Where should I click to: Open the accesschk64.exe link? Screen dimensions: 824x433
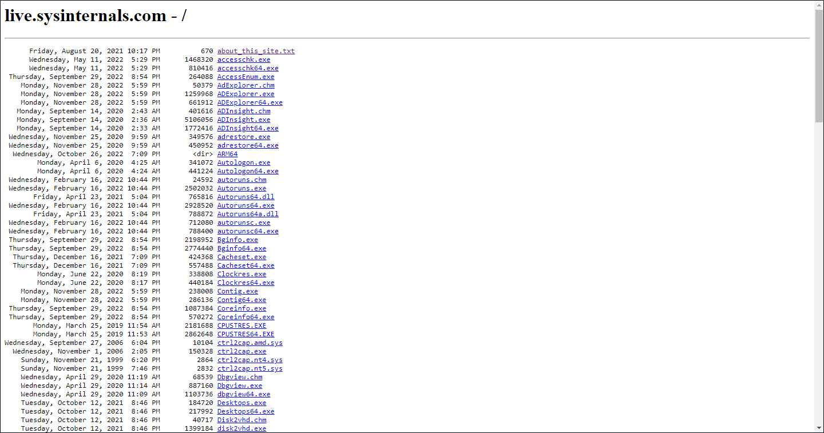point(247,67)
